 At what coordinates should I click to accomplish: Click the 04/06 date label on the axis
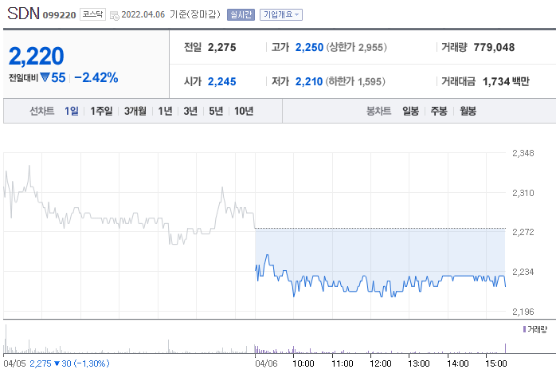266,363
